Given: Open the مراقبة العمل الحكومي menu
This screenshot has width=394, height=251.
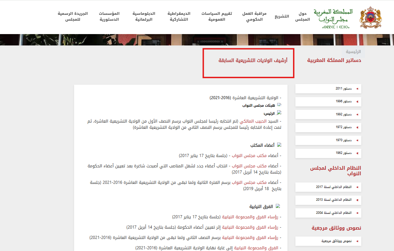Looking at the screenshot, I should 254,16.
